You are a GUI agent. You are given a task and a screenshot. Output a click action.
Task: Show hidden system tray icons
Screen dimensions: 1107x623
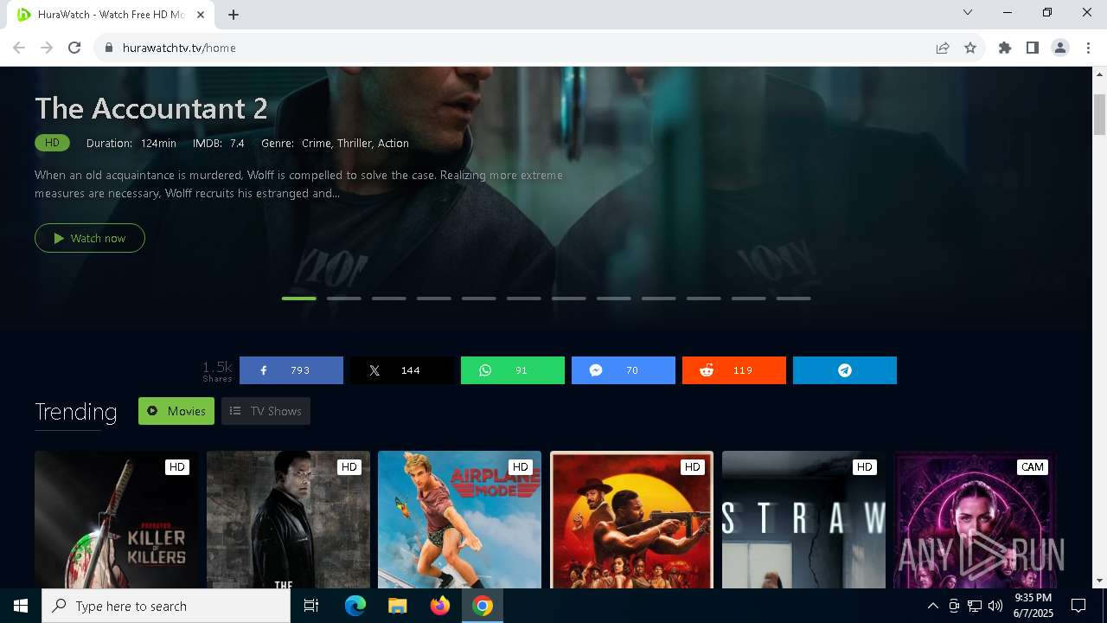pos(932,606)
